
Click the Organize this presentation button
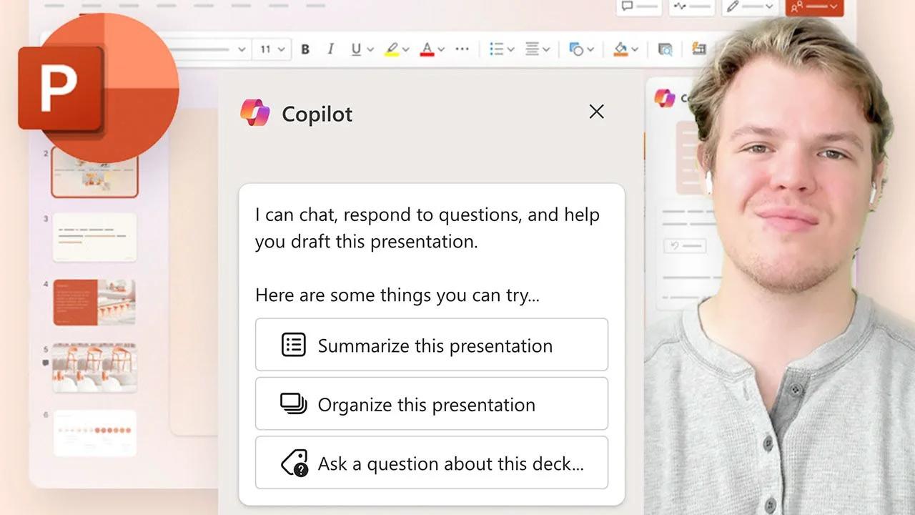click(432, 404)
